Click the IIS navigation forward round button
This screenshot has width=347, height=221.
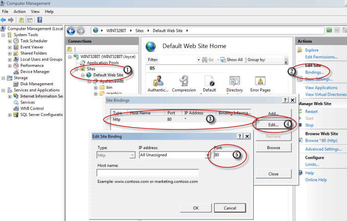coord(81,31)
